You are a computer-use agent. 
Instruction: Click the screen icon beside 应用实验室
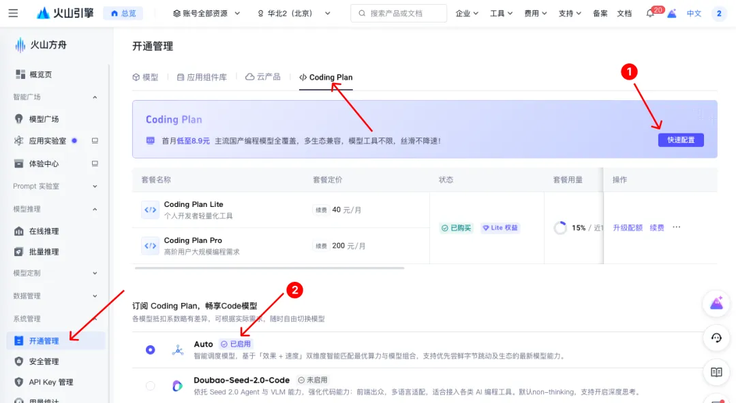95,141
